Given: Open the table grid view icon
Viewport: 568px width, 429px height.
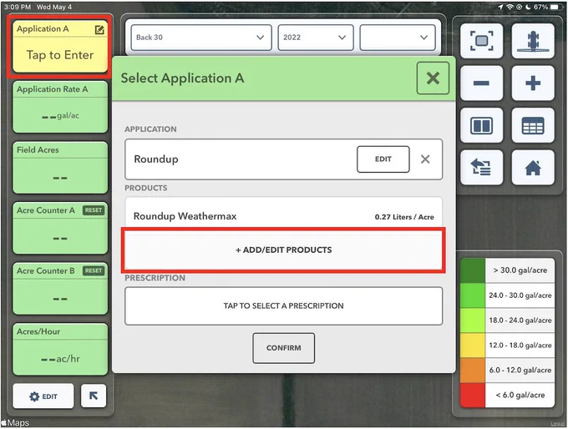Looking at the screenshot, I should point(533,126).
